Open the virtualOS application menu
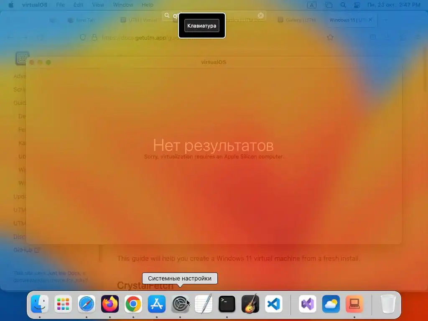428x321 pixels. click(35, 5)
